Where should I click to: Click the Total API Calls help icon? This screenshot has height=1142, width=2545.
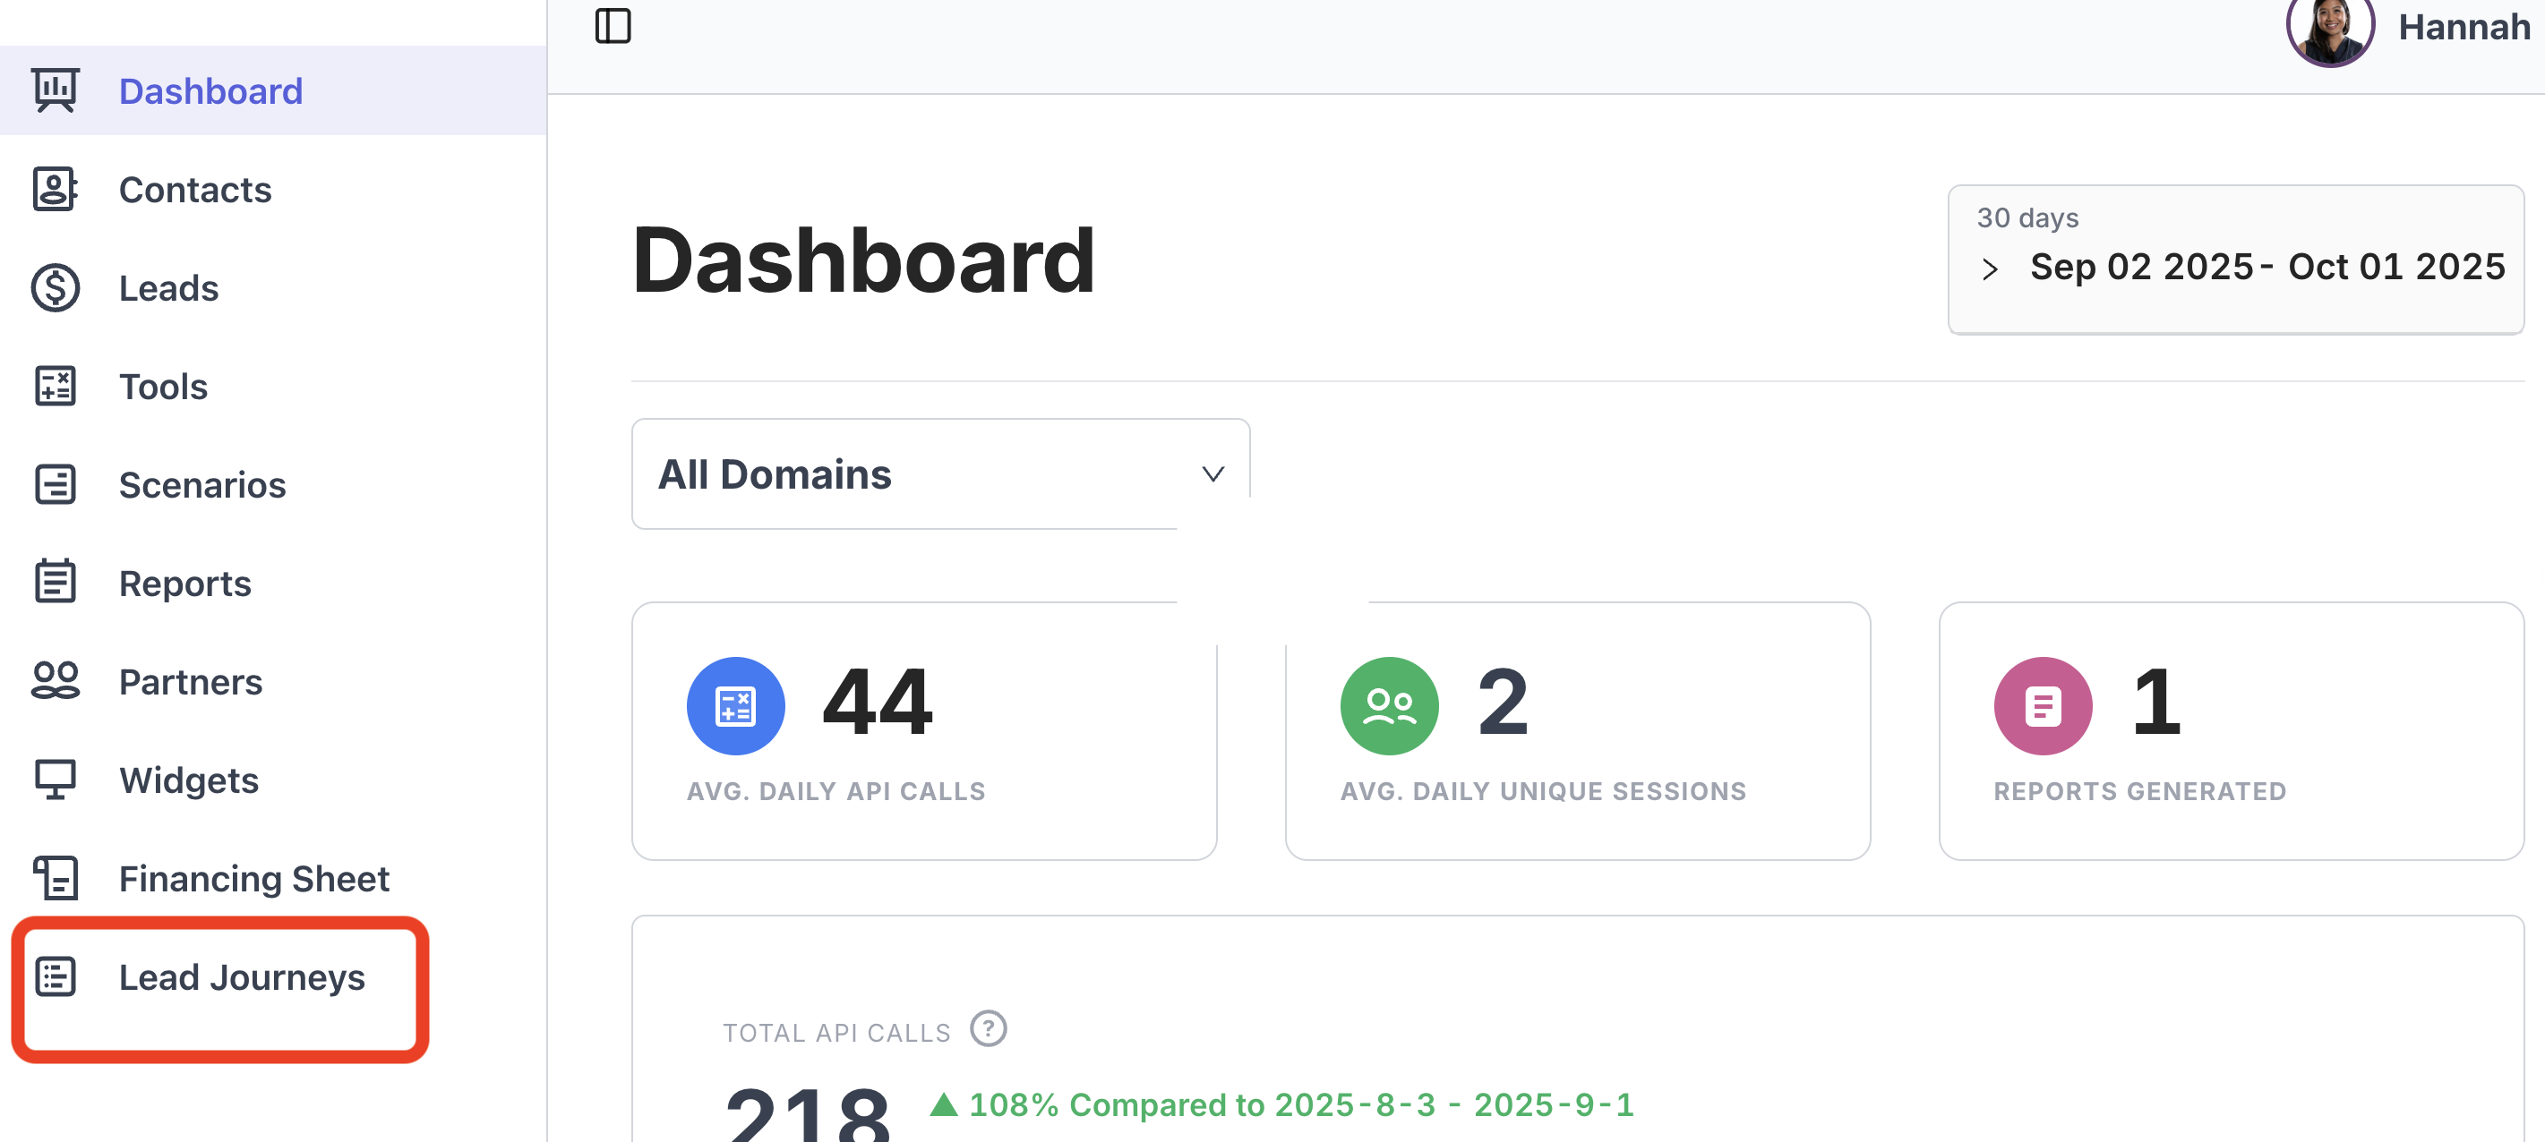coord(987,1028)
